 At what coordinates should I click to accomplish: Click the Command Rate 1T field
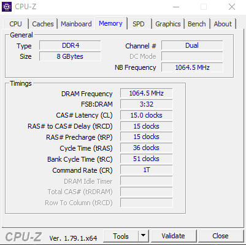[147, 170]
